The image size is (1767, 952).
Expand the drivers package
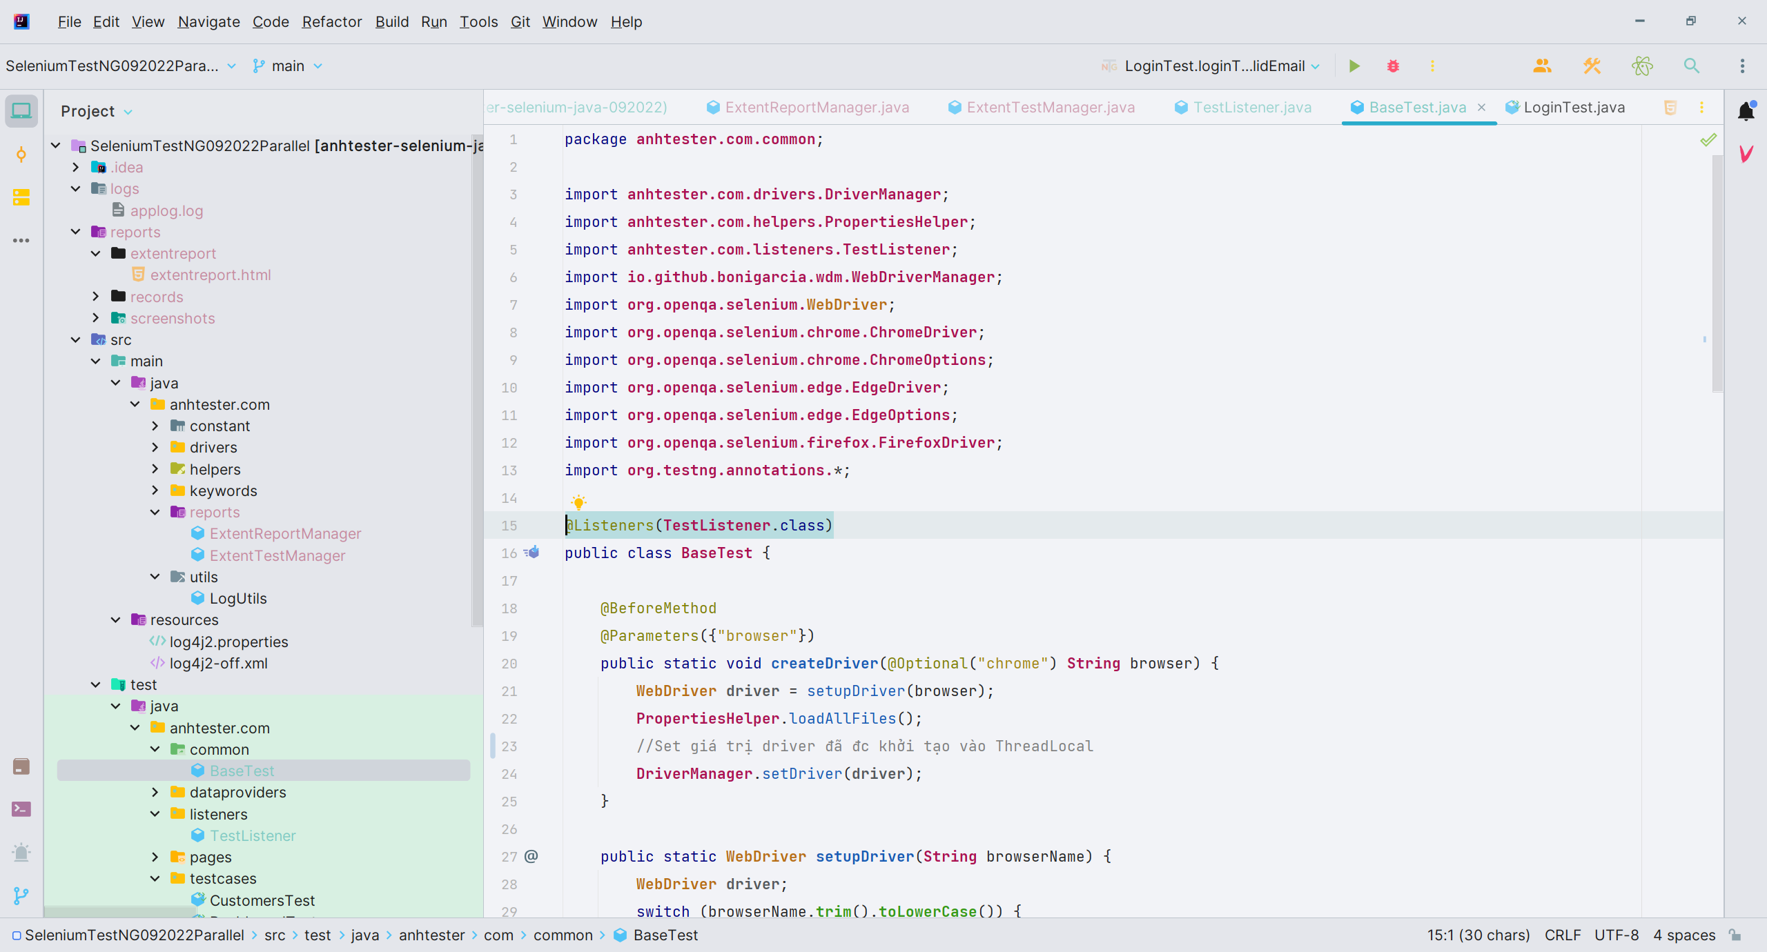[x=155, y=447]
